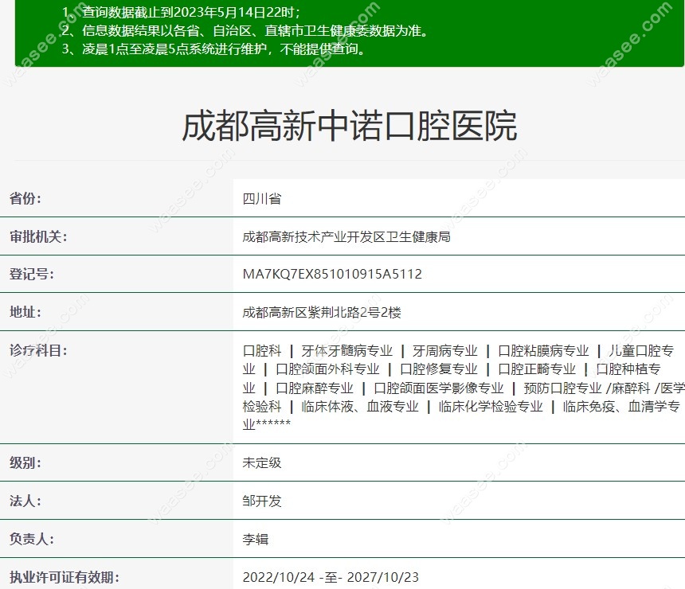
Task: Click 口腔修复专业 entry
Action: pos(439,369)
